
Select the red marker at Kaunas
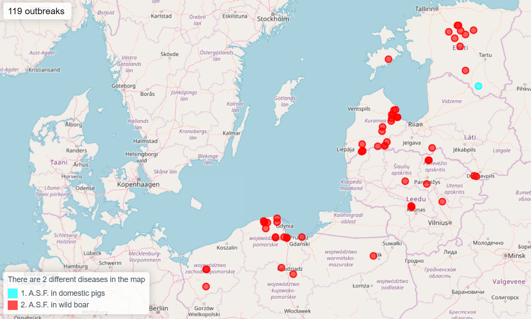pyautogui.click(x=411, y=207)
